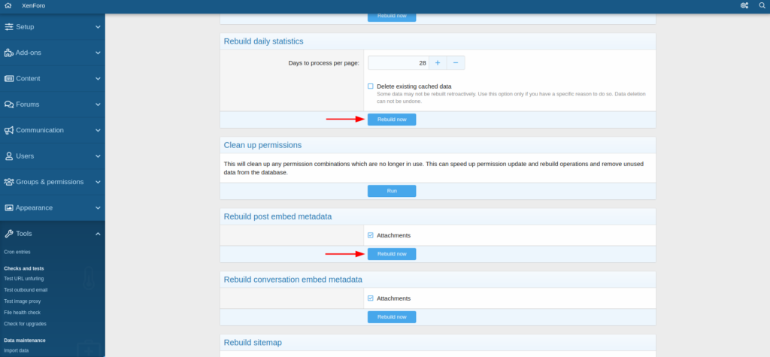Click the Days to process per page field
Screen dimensions: 770x357
point(399,63)
